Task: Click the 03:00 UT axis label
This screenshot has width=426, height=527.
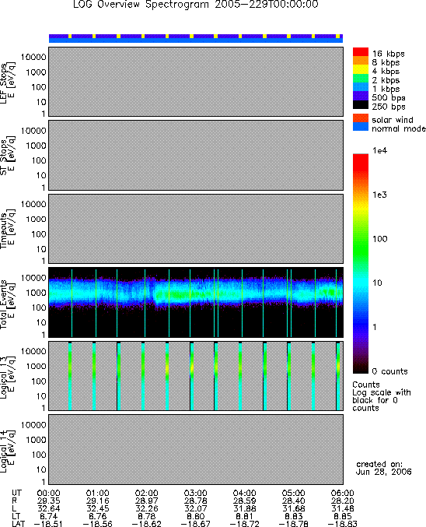Action: pyautogui.click(x=195, y=493)
